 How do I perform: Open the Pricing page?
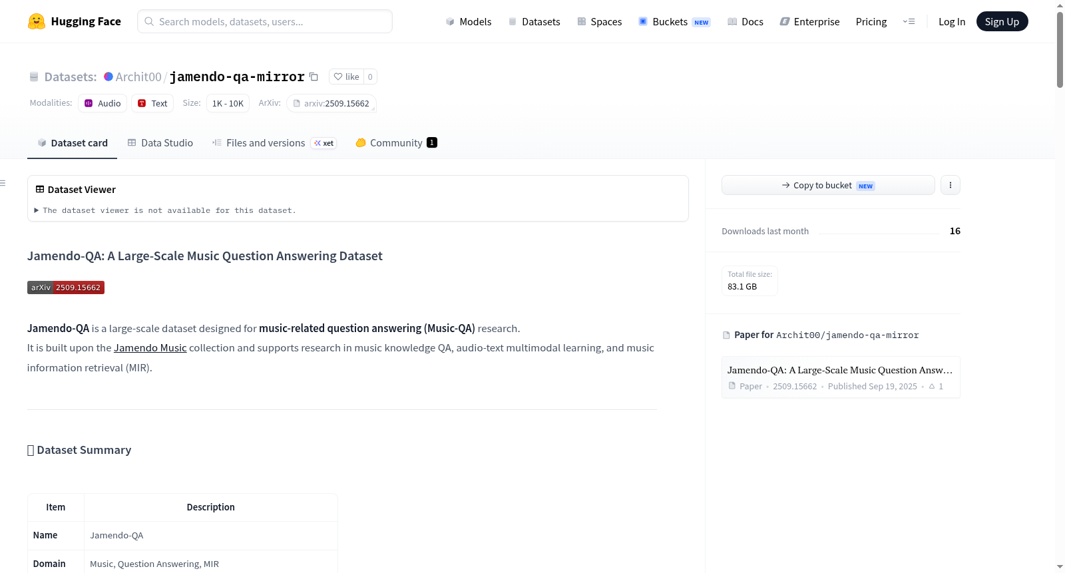tap(871, 21)
